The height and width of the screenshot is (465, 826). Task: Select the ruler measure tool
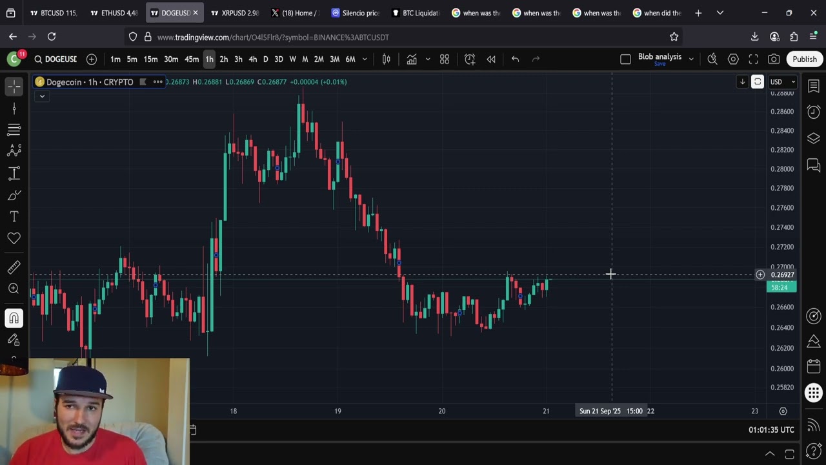click(14, 267)
